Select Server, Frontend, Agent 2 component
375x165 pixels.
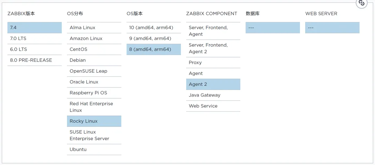point(213,48)
